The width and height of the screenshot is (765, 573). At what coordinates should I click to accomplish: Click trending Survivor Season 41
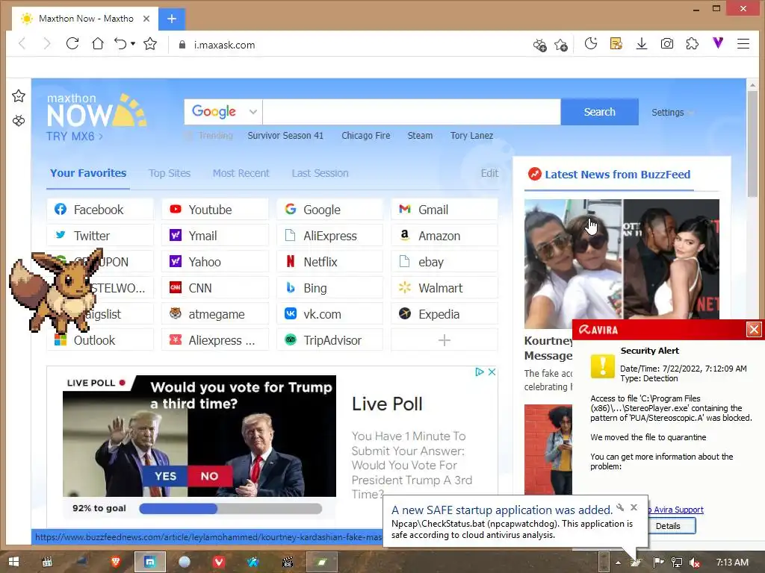click(285, 136)
